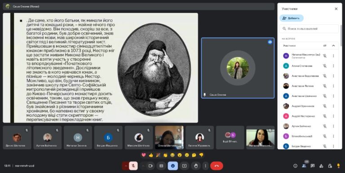Leave the call with red hang-up button
Viewport: 345px width, 173px height.
tap(217, 166)
